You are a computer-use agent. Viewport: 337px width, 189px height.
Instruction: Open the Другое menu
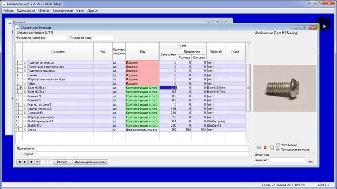(x=93, y=10)
